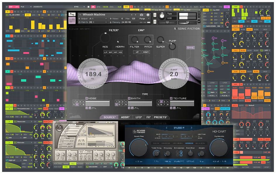Mute the instrument with the M button
Screen dimensions: 276x174
click(155, 21)
